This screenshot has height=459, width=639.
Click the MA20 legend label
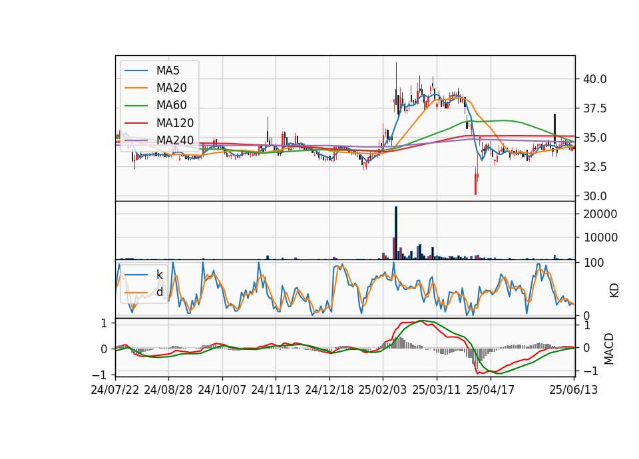click(x=171, y=88)
